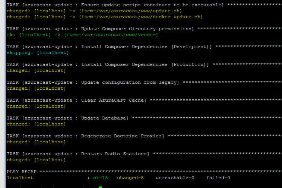Click the 'Regenerate Doctrine Proxies' task line
The width and height of the screenshot is (282, 188).
pyautogui.click(x=144, y=136)
